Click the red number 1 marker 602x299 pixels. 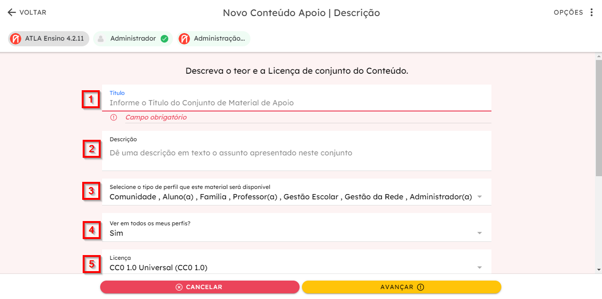tap(91, 99)
